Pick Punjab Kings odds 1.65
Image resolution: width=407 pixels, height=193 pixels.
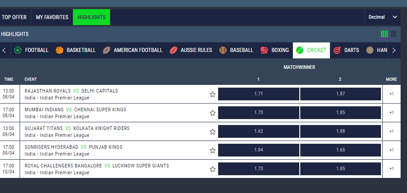click(x=340, y=150)
